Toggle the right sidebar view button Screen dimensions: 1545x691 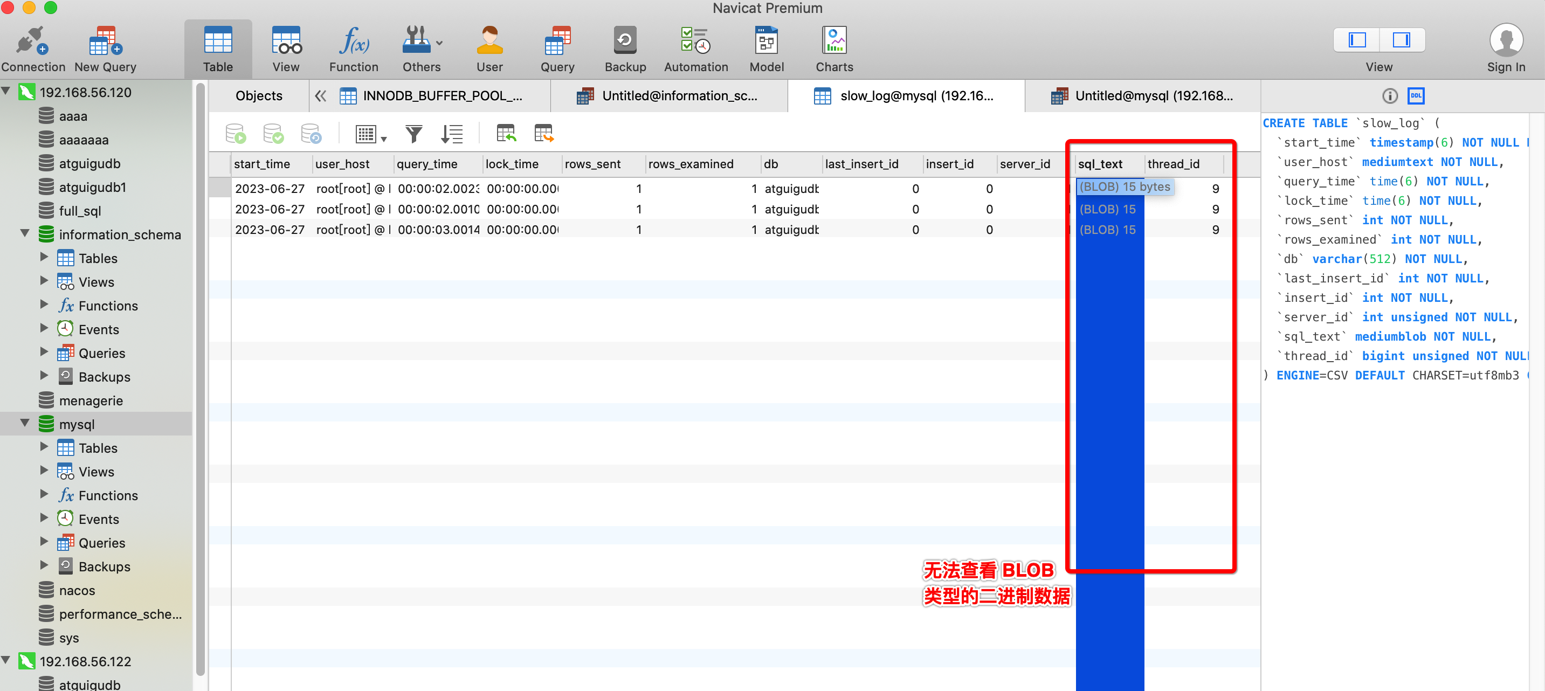1401,40
